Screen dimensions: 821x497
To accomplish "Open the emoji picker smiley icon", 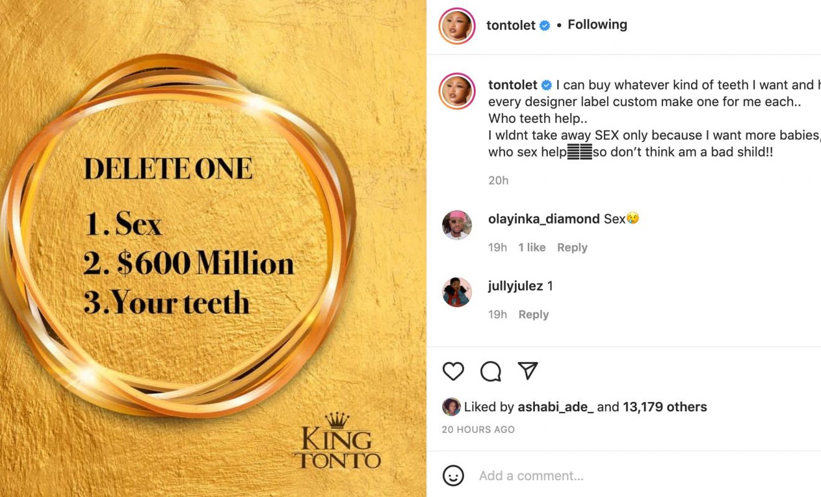I will (453, 476).
